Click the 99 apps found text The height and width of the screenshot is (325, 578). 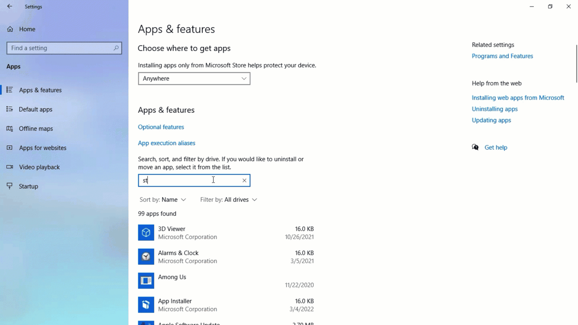pos(157,213)
